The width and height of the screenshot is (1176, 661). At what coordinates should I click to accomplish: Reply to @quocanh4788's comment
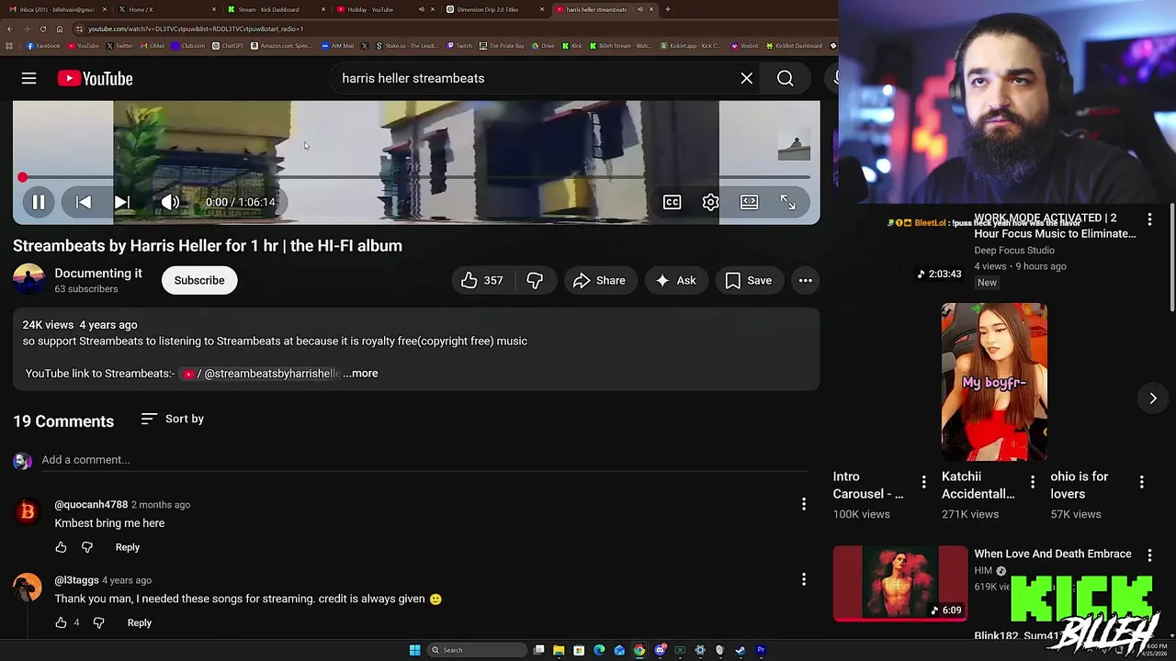[x=128, y=547]
